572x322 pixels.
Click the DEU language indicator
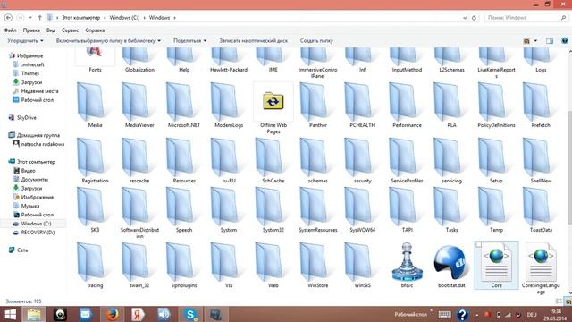(532, 315)
